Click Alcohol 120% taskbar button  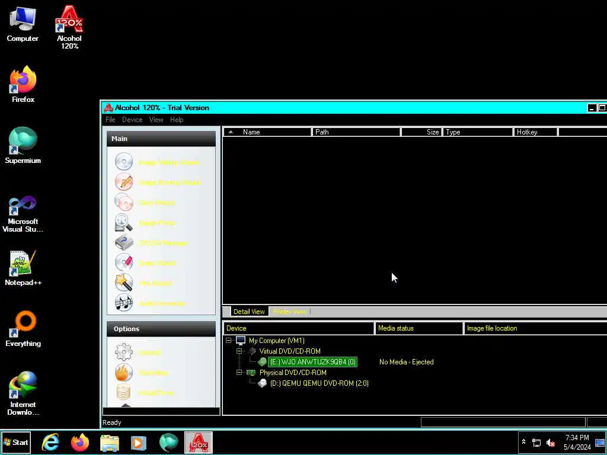[198, 442]
